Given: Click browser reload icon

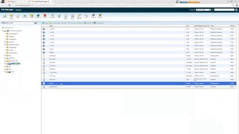Looking at the screenshot, I should [x=9, y=5].
